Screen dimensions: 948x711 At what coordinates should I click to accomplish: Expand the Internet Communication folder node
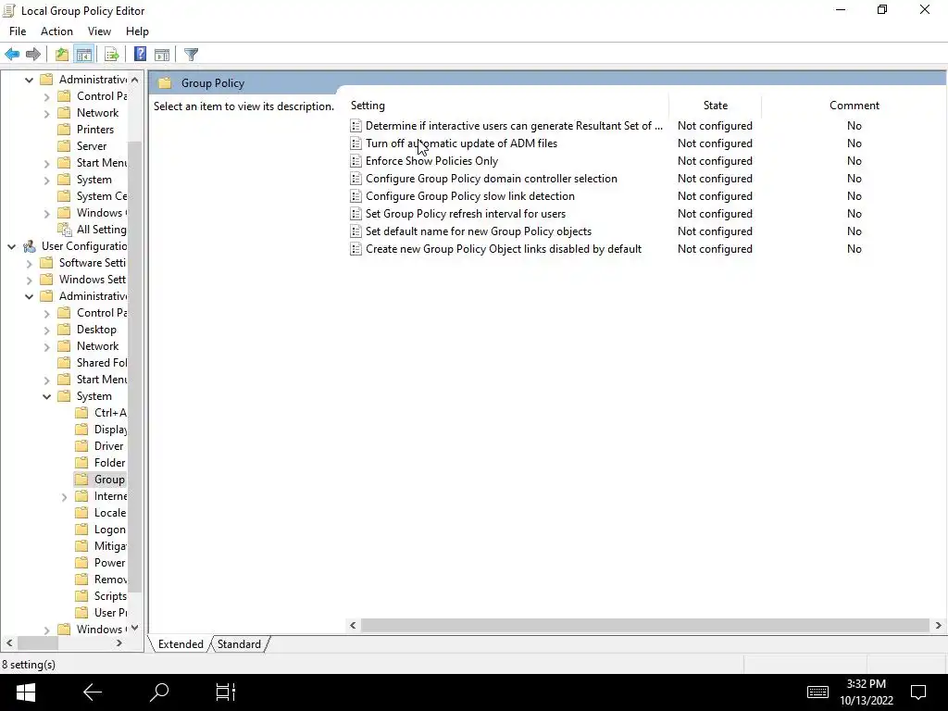(x=64, y=497)
